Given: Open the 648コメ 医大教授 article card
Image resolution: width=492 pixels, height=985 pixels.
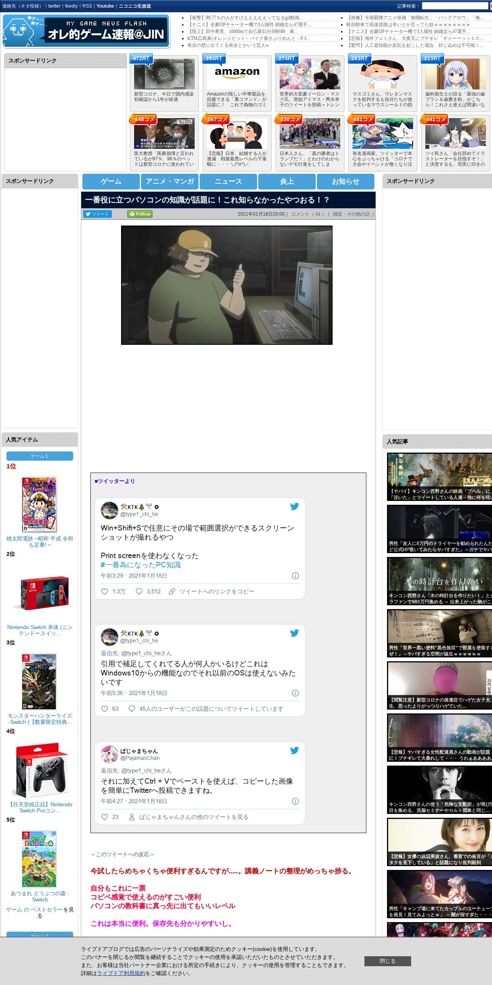Looking at the screenshot, I should pos(164,143).
